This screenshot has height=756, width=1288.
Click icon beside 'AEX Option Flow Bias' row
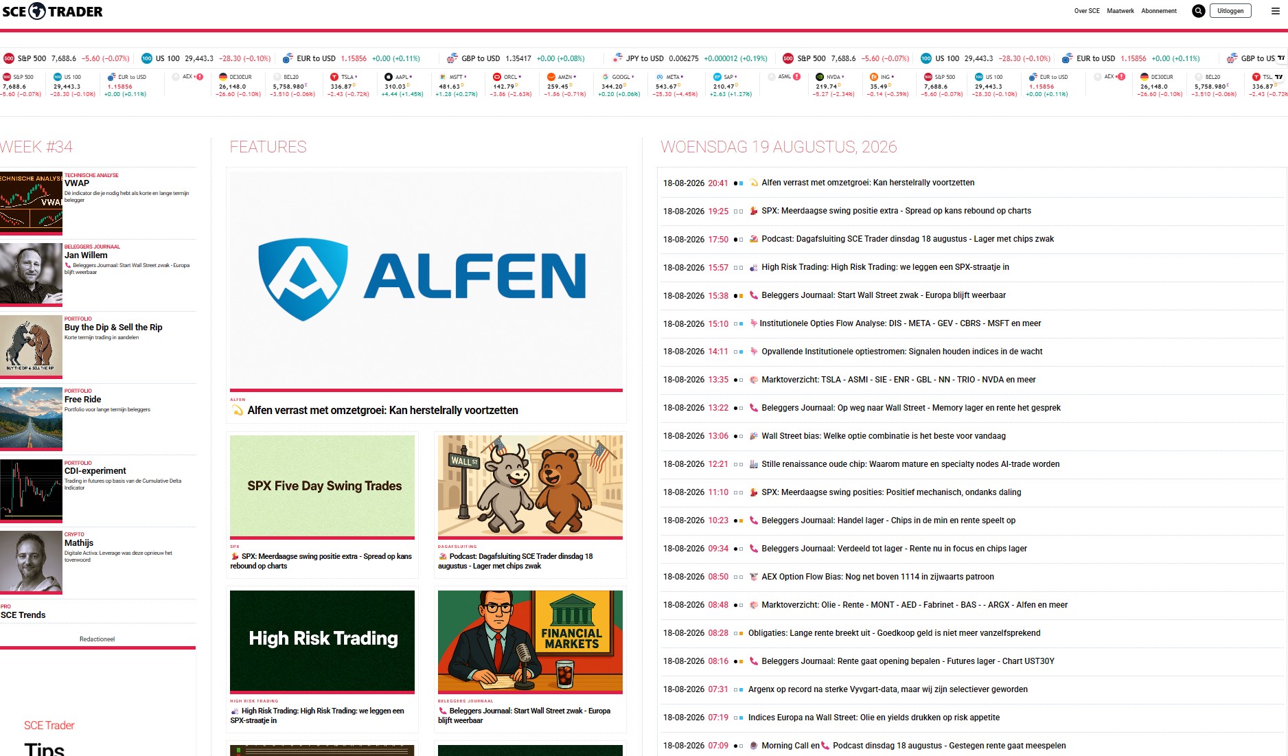[x=754, y=577]
